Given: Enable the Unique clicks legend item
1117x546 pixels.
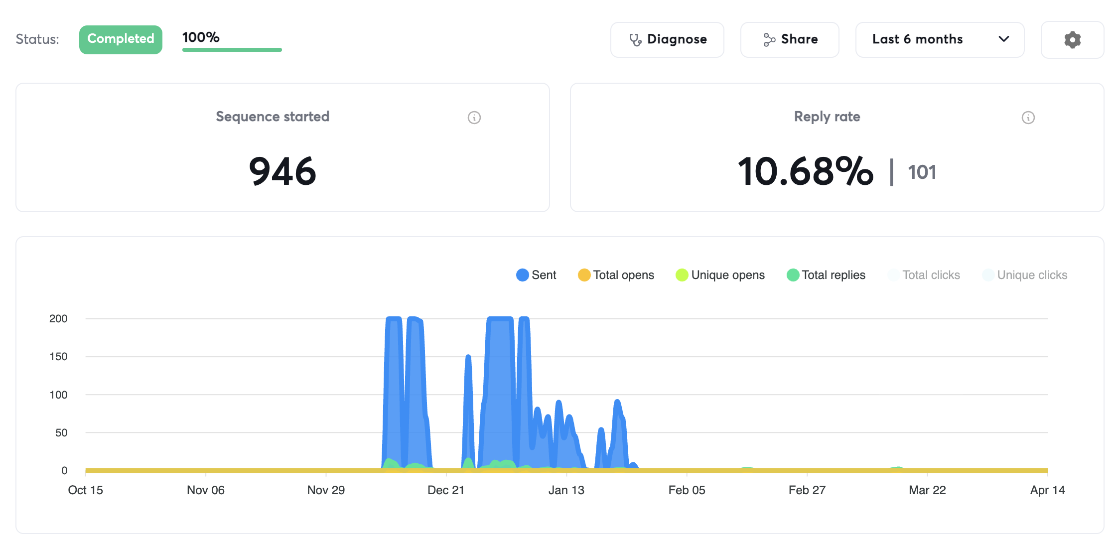Looking at the screenshot, I should [x=1024, y=275].
